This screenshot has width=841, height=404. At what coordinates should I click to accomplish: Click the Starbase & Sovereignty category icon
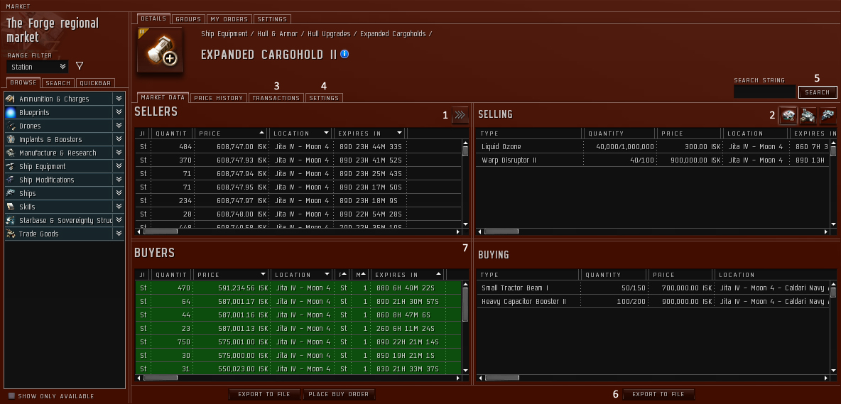(x=11, y=220)
